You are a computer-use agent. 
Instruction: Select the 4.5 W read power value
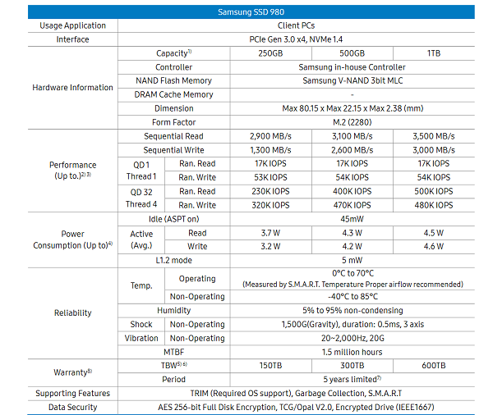click(x=434, y=233)
